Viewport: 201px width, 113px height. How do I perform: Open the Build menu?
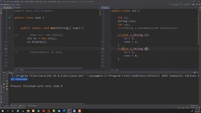[38, 2]
